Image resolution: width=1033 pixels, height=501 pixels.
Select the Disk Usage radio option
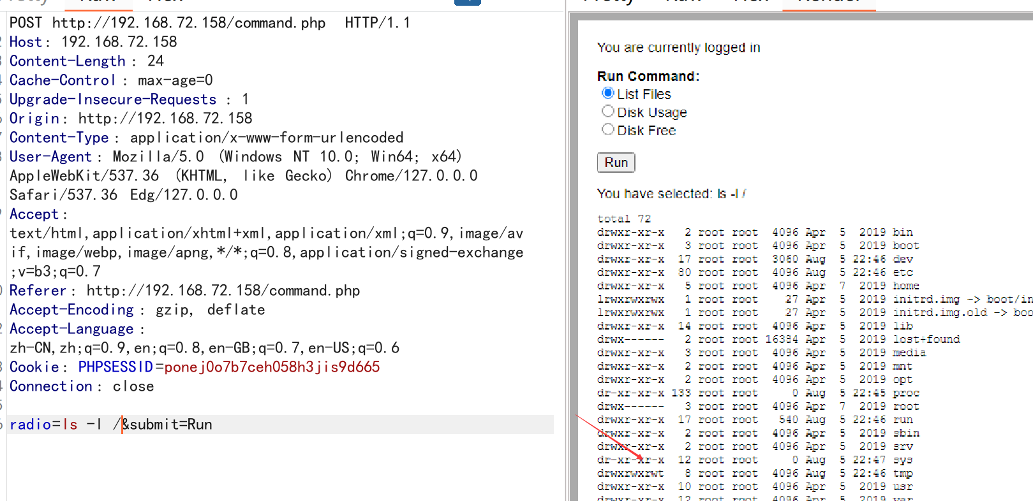pyautogui.click(x=608, y=112)
